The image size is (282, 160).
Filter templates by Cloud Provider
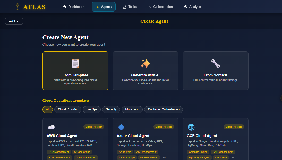(68, 109)
